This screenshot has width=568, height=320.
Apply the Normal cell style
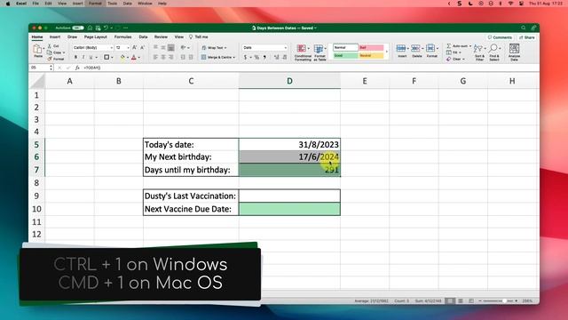point(345,47)
